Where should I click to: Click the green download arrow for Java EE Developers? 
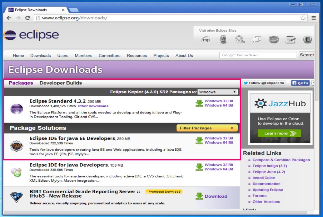pos(199,140)
